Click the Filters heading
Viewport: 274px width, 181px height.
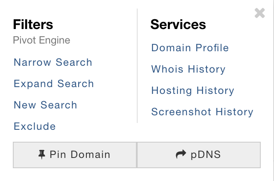(33, 24)
